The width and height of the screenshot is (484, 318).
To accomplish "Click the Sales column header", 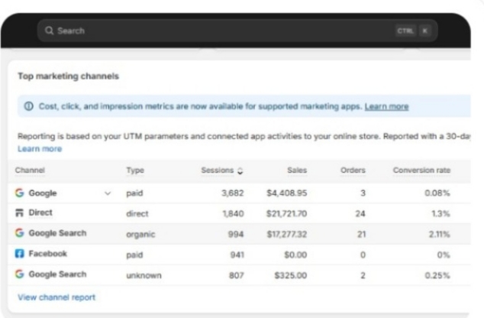I will pos(297,170).
